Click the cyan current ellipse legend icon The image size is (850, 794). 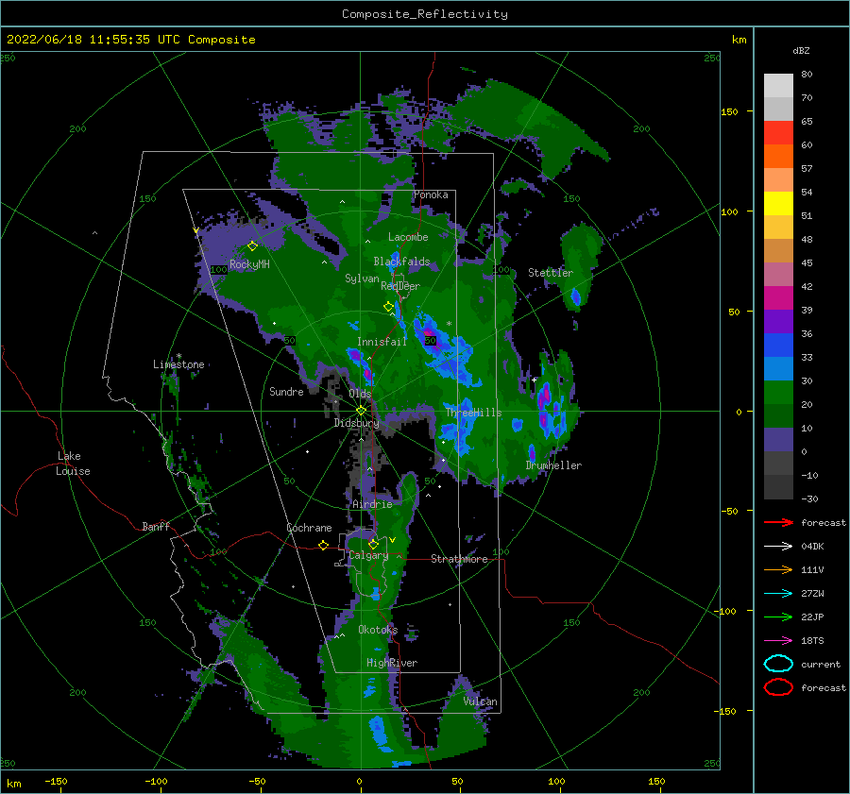[x=778, y=664]
